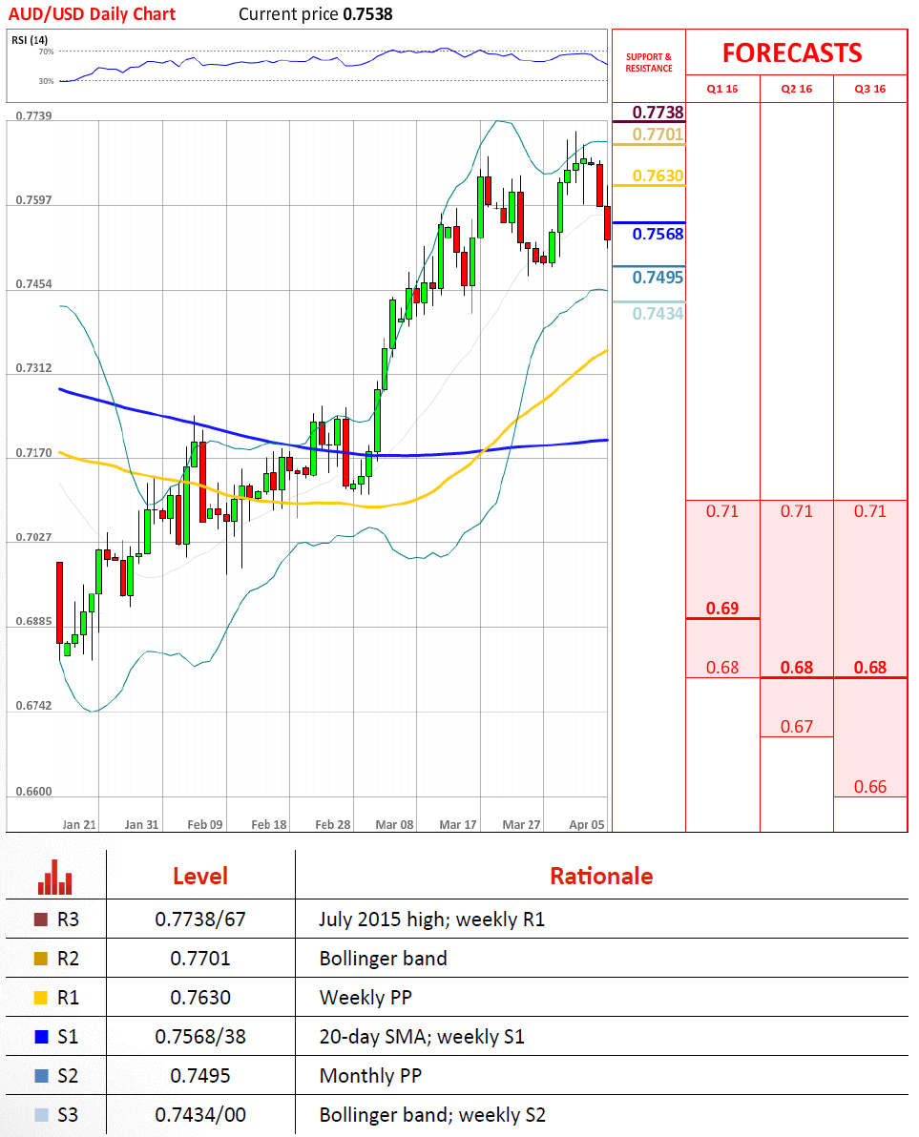This screenshot has height=1137, width=919.
Task: Click the 0.71 Q3 forecast high value
Action: (869, 511)
